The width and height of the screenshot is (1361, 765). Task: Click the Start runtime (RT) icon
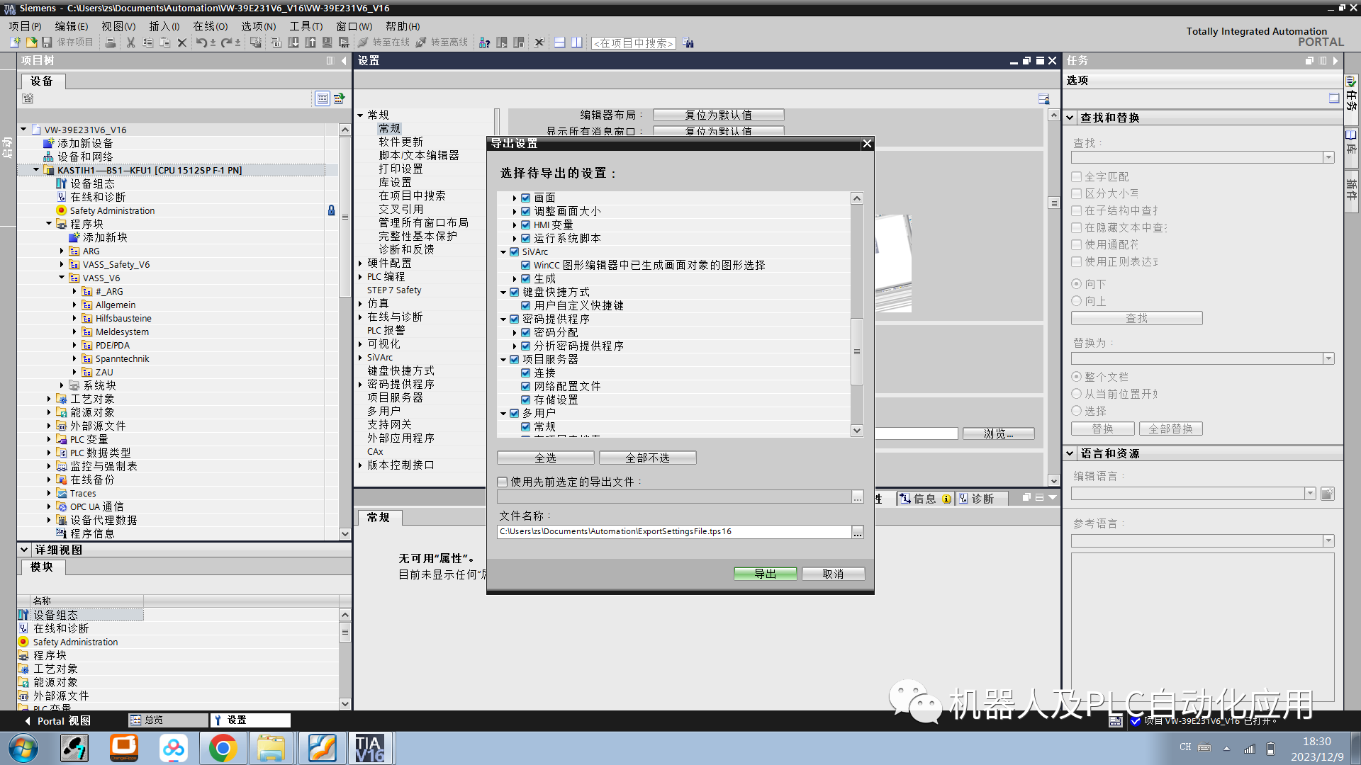click(x=344, y=42)
